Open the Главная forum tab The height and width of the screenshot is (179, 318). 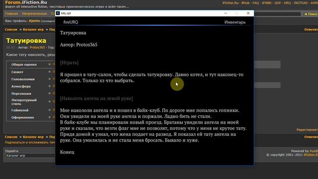pos(11,13)
